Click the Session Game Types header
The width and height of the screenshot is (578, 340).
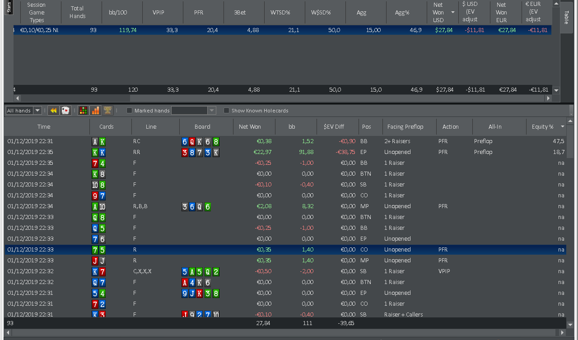coord(37,12)
